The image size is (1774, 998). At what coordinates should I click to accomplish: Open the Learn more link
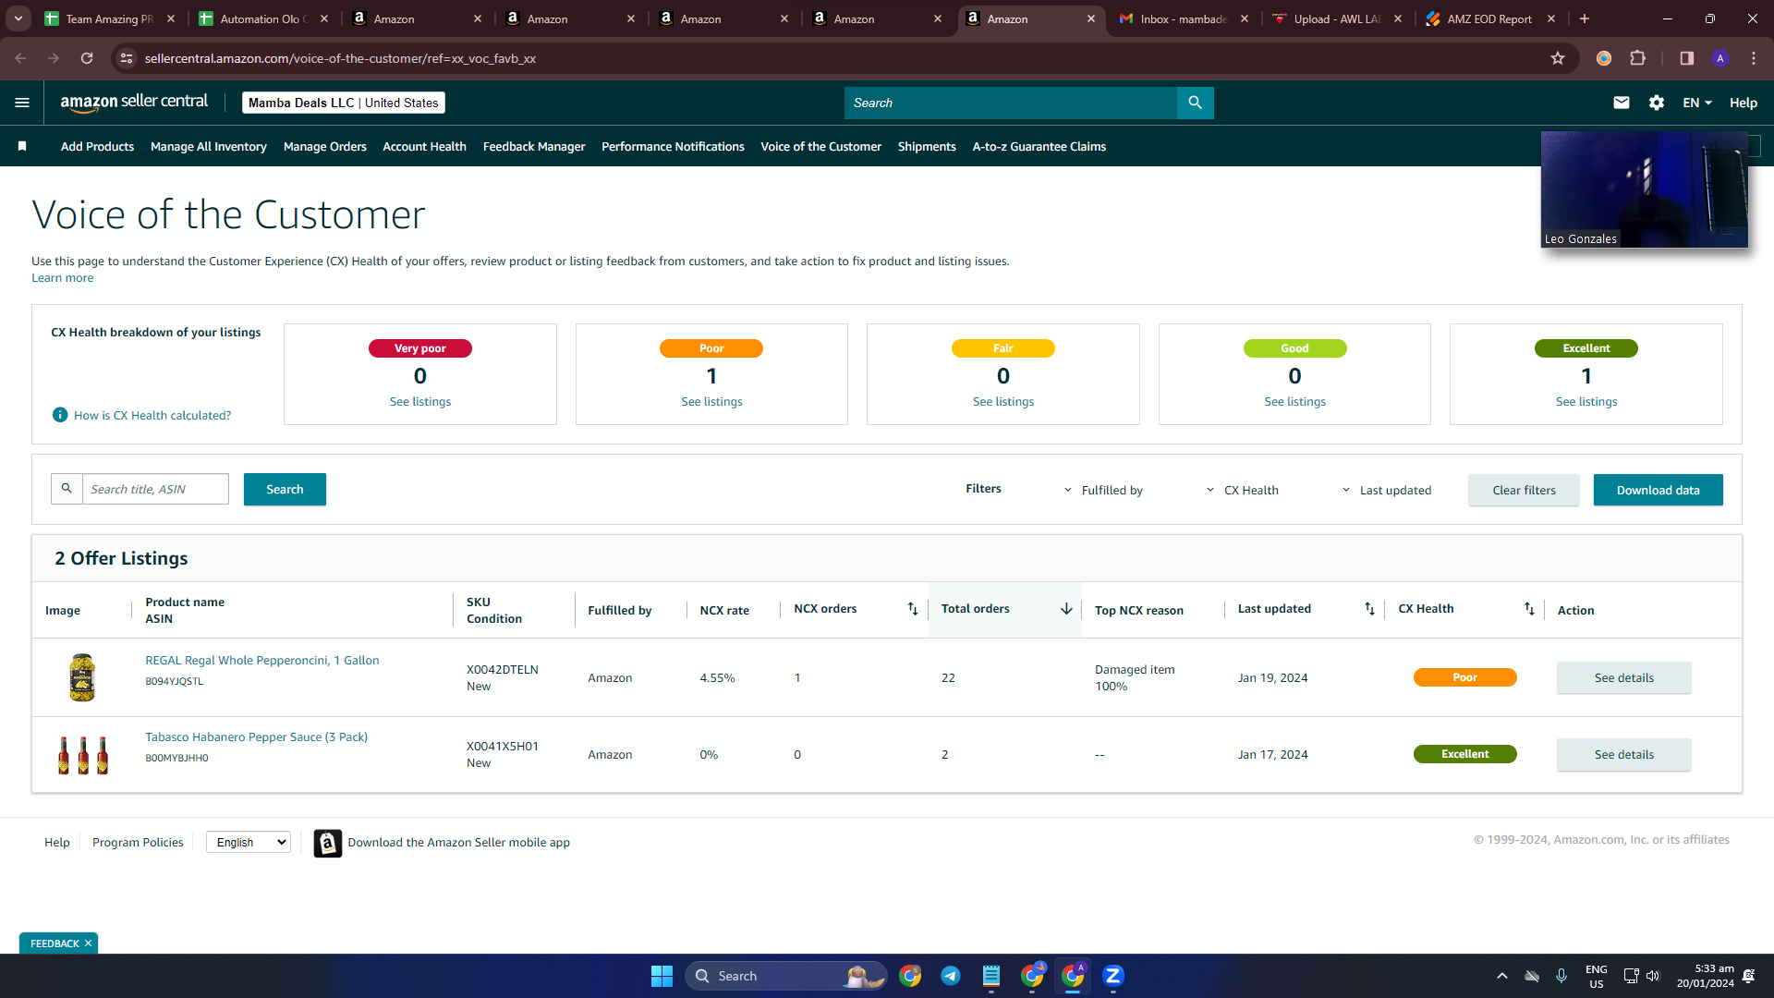pyautogui.click(x=62, y=278)
